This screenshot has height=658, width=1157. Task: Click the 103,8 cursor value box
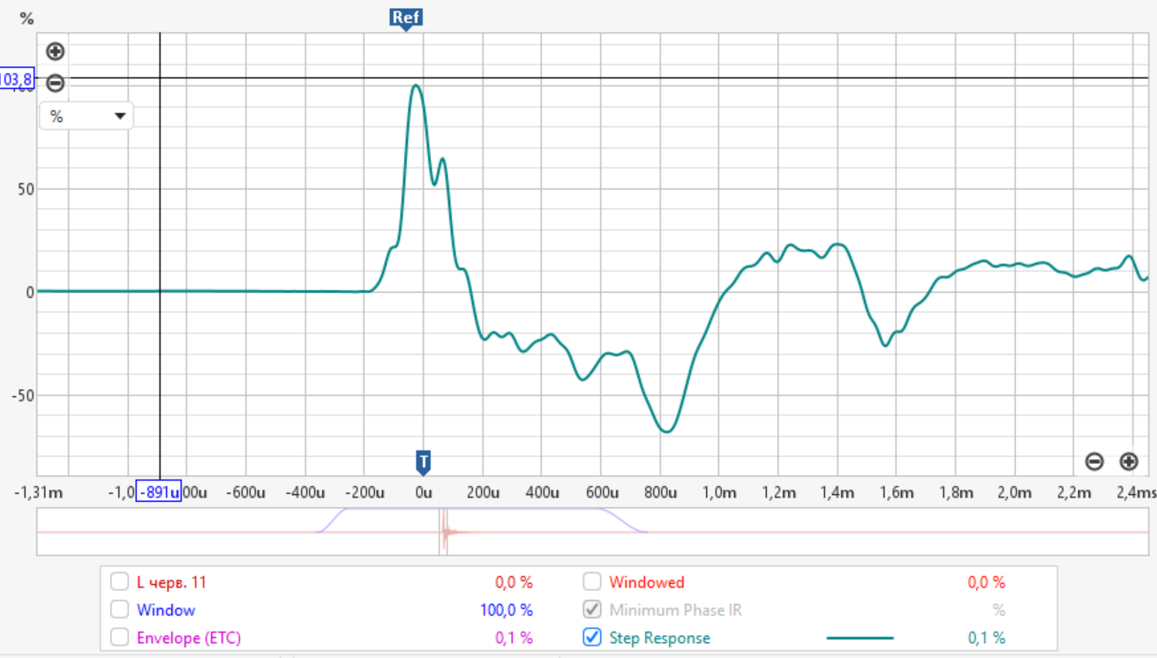coord(17,80)
